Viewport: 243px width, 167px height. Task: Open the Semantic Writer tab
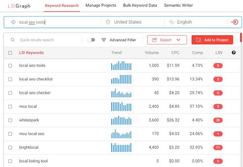click(178, 5)
